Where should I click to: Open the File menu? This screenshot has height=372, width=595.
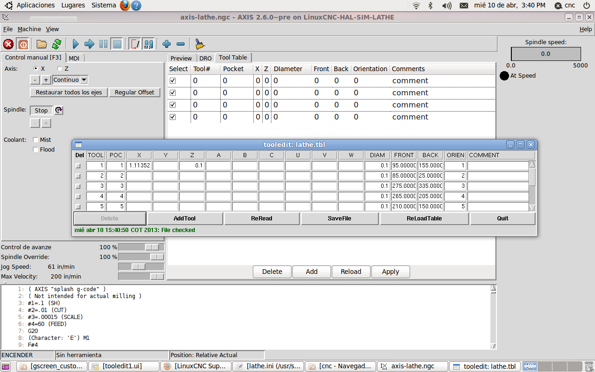pyautogui.click(x=8, y=29)
